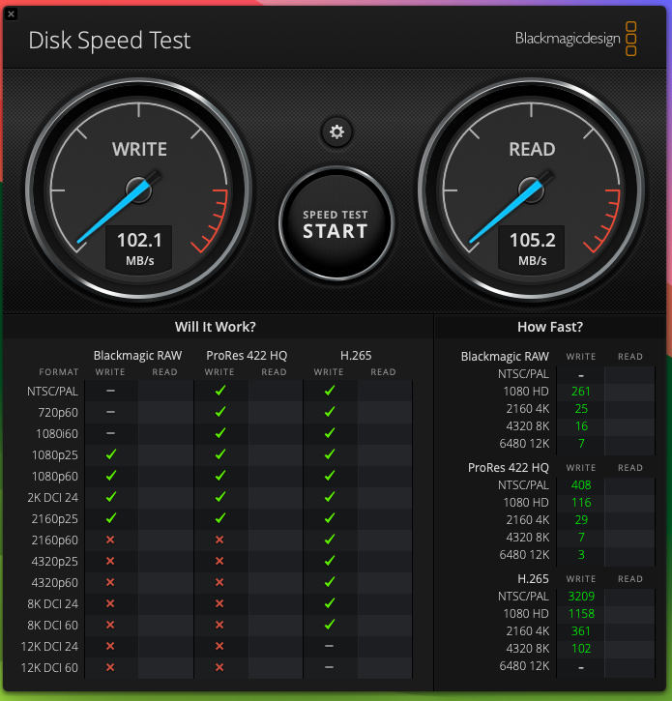Click NTSC/PAL H.265 write checkmark
This screenshot has height=701, width=672.
[330, 391]
